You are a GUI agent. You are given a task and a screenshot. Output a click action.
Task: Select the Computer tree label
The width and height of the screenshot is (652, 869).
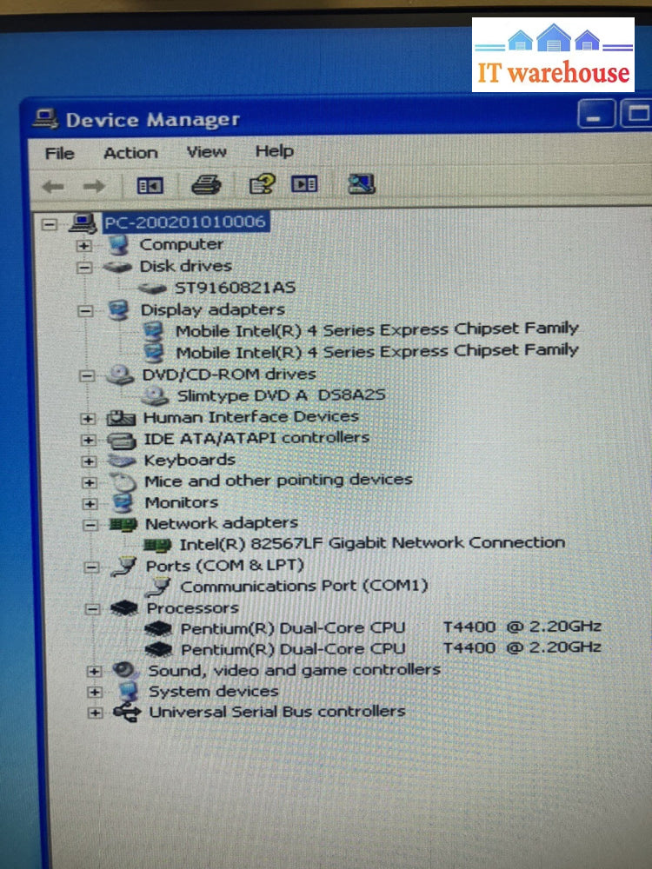tap(182, 244)
